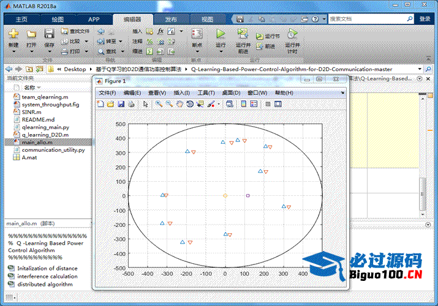438x306 pixels.
Task: Click 'interference calculation' section entry
Action: click(x=48, y=276)
